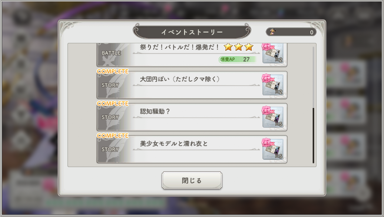This screenshot has width=384, height=217.
Task: Click the COMPLETE badge above 認知騒動？
Action: point(113,104)
